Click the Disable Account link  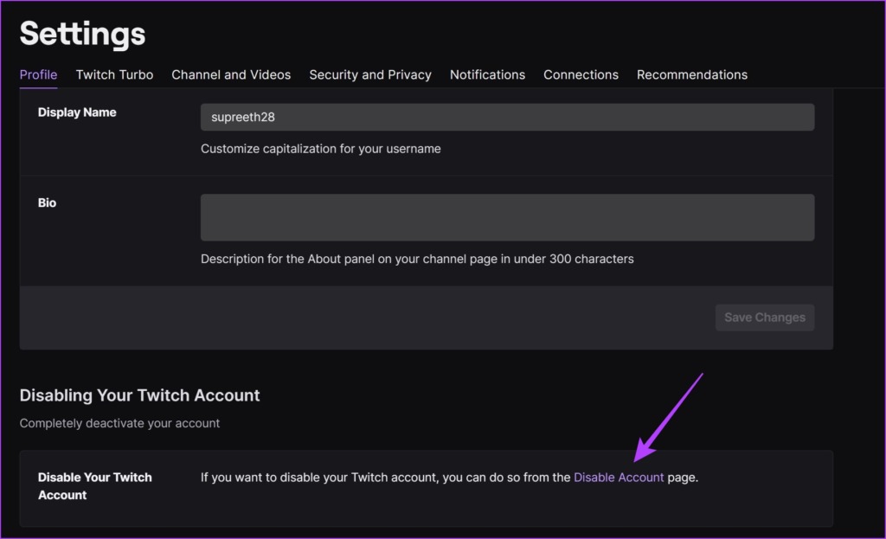pyautogui.click(x=619, y=477)
